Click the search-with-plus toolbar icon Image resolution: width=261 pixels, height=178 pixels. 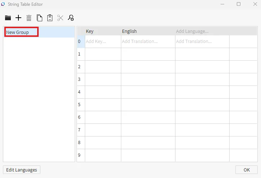pyautogui.click(x=71, y=18)
